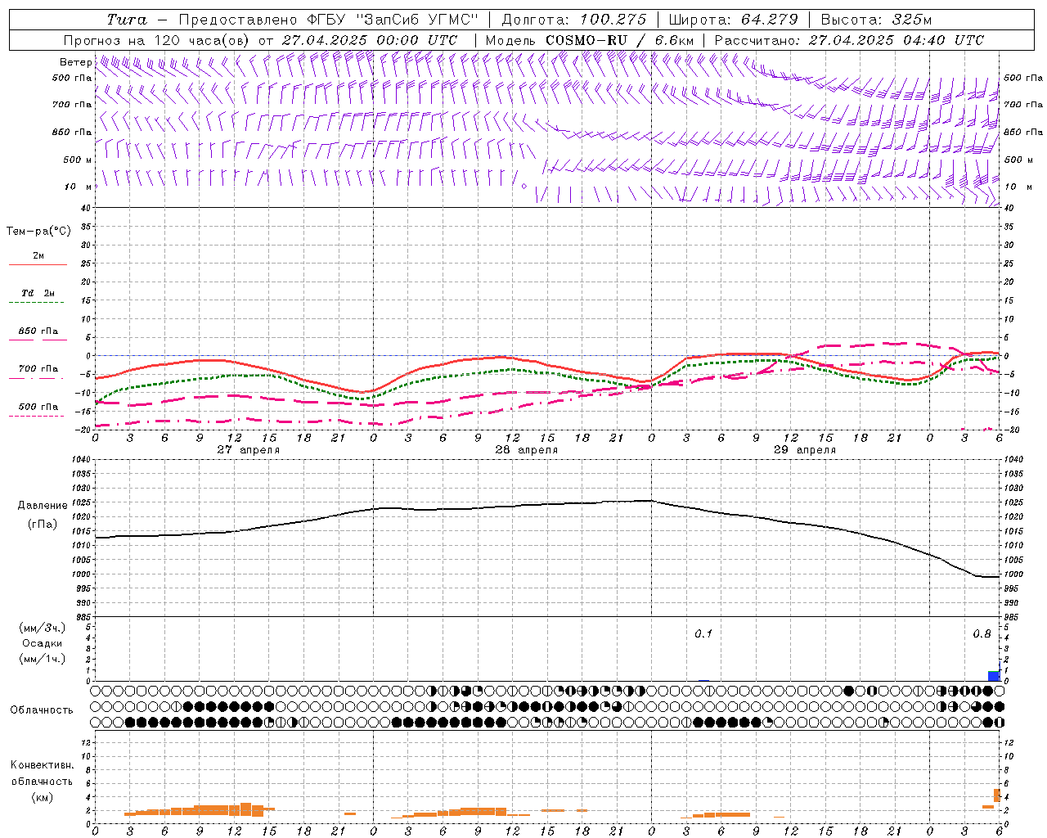Click the "850 гПа" temperature legend entry
The width and height of the screenshot is (1047, 838).
38,331
